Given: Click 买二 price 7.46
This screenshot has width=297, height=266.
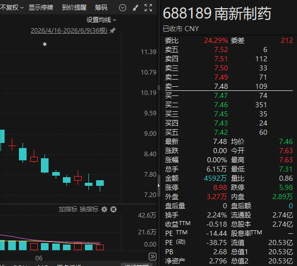Looking at the screenshot, I should pyautogui.click(x=221, y=105).
